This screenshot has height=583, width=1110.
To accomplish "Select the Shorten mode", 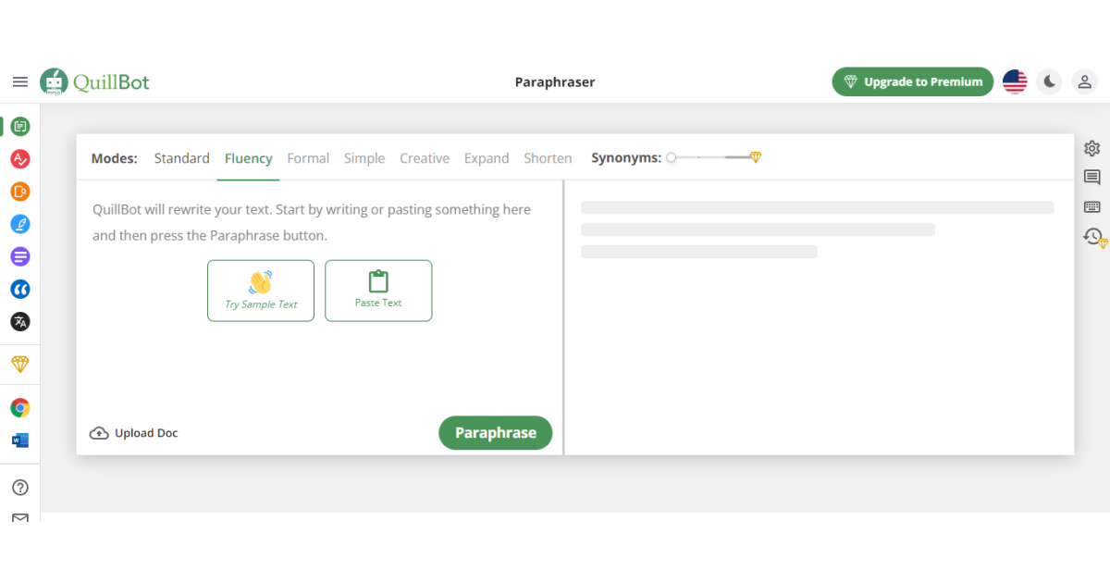I will tap(548, 158).
